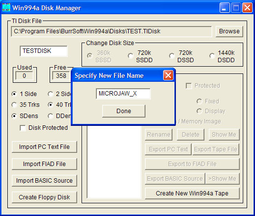Click Export PC Text button

pyautogui.click(x=168, y=149)
